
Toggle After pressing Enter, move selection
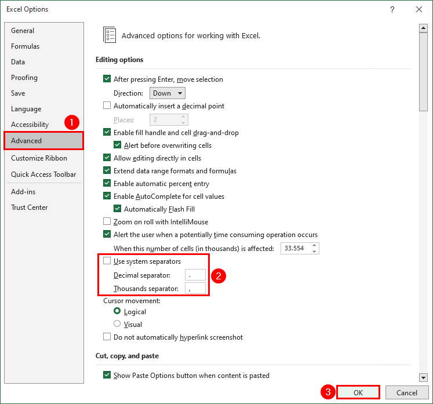pos(107,79)
